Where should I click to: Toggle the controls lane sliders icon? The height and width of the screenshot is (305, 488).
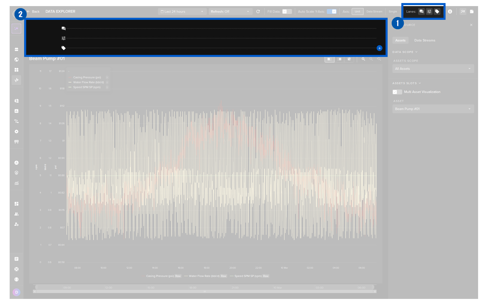429,11
